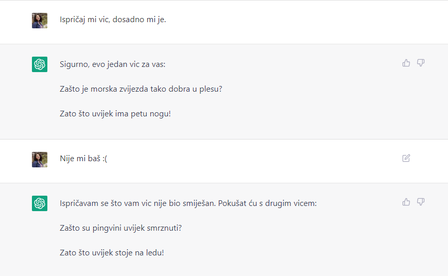This screenshot has width=448, height=276.
Task: Click the phrase "Pokušat ću s drugim vicem:"
Action: [267, 203]
